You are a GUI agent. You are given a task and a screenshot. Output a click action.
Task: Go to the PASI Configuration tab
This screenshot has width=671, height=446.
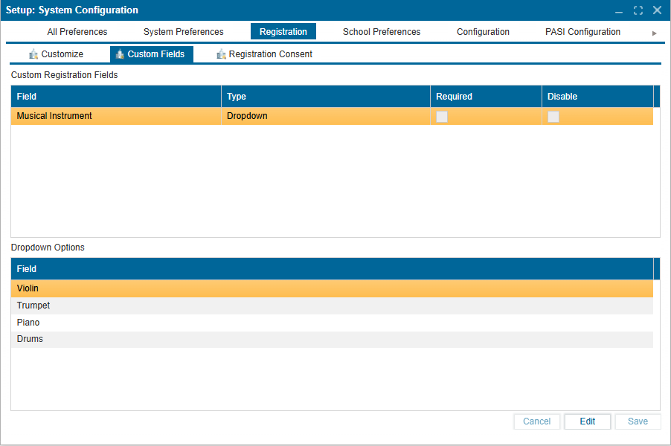582,31
